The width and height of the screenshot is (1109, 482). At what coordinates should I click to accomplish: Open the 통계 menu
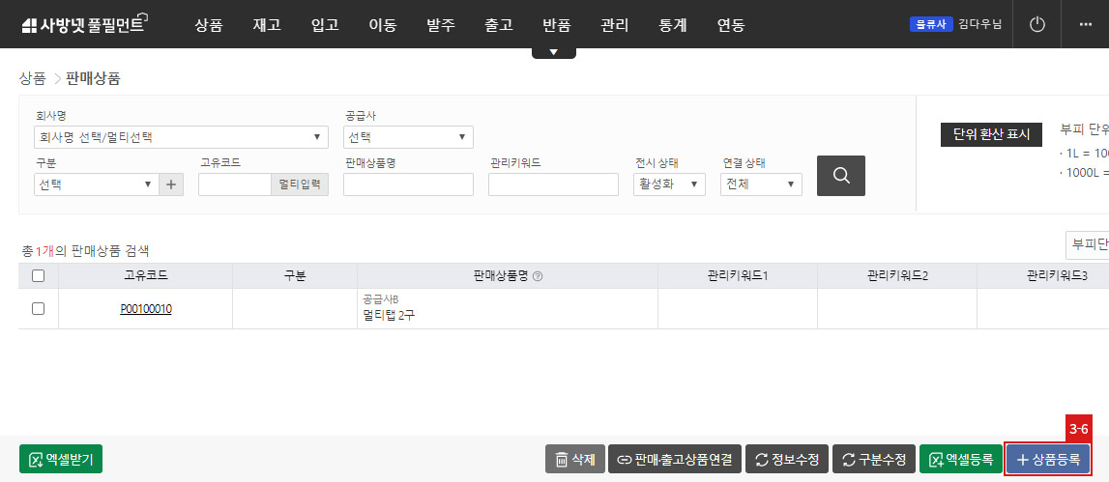point(673,25)
